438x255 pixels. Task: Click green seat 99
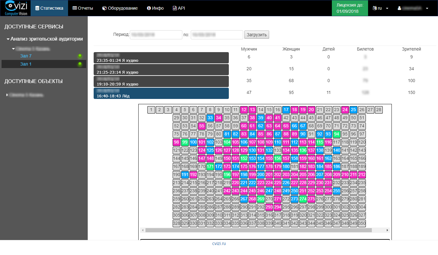coord(185,142)
